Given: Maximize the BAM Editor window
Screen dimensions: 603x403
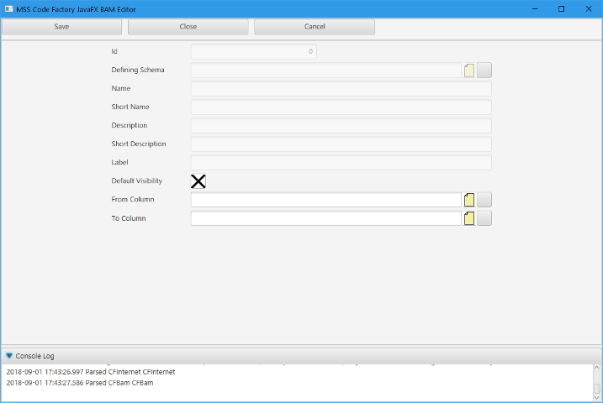Looking at the screenshot, I should tap(561, 8).
